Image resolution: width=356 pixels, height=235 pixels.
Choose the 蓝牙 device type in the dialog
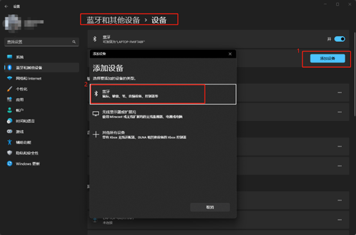pos(163,94)
